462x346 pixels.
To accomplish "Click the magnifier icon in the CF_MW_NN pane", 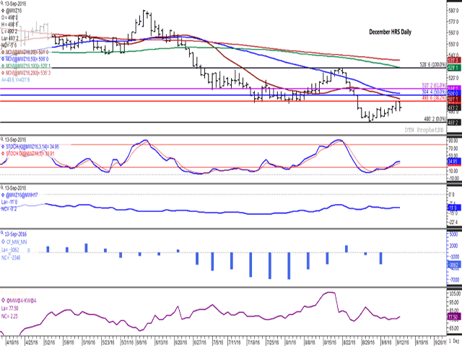I will coord(2,234).
